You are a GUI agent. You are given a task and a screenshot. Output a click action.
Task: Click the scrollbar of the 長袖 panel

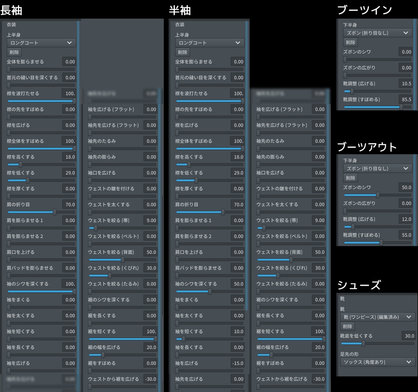[78, 204]
